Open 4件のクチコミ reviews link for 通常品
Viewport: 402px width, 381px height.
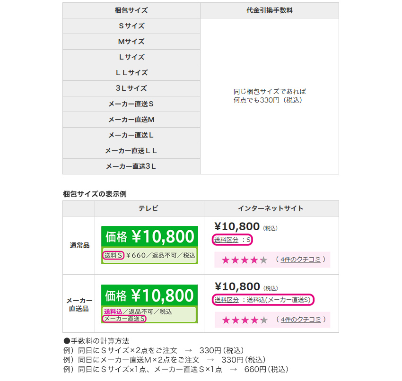[x=300, y=260]
